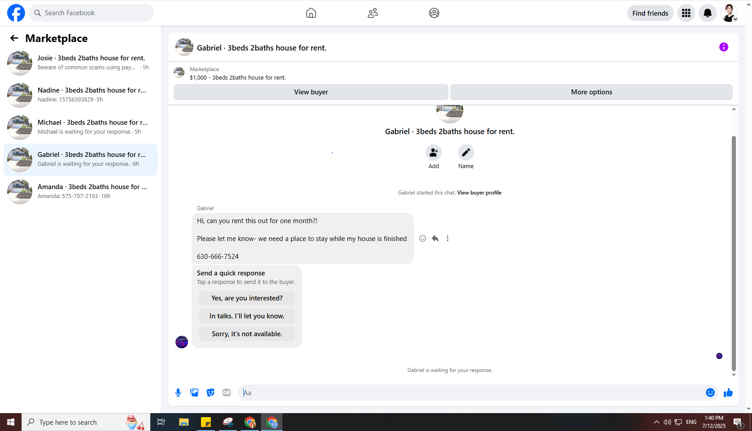Screen dimensions: 752x431
Task: Open the Friends icon in top navigation
Action: 373,13
